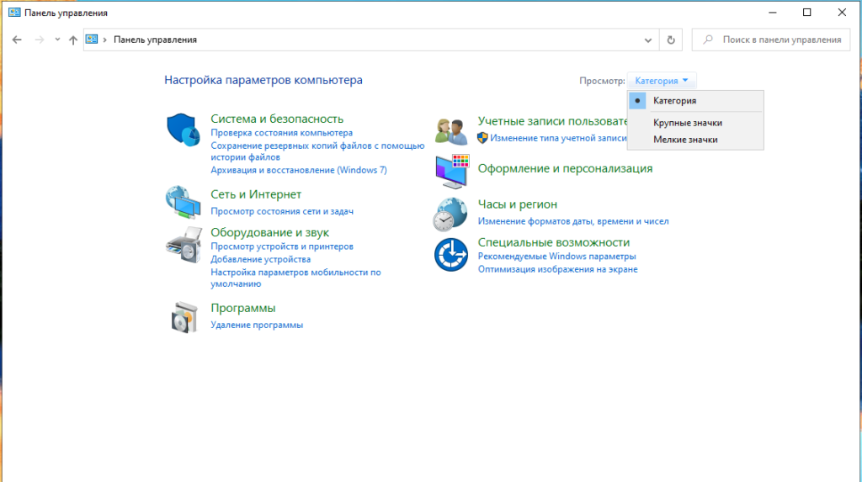Viewport: 862px width, 482px height.
Task: Go up one level with the up arrow
Action: tap(73, 40)
